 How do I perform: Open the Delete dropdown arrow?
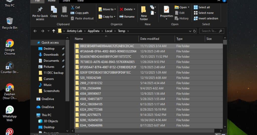pyautogui.click(x=134, y=9)
